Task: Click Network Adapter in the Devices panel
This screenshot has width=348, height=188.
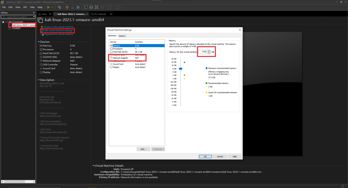Action: tap(52, 61)
